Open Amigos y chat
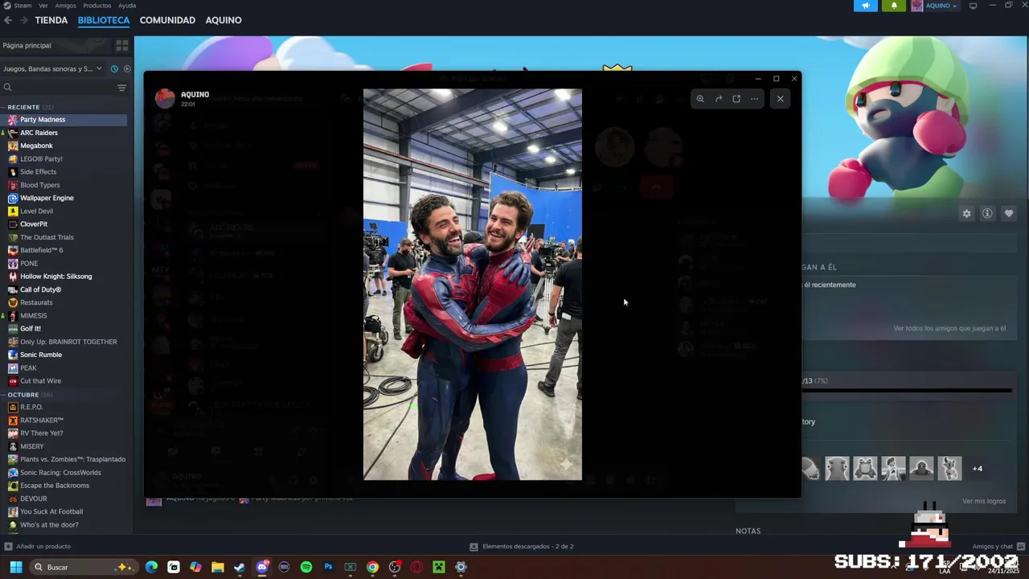 pyautogui.click(x=998, y=547)
